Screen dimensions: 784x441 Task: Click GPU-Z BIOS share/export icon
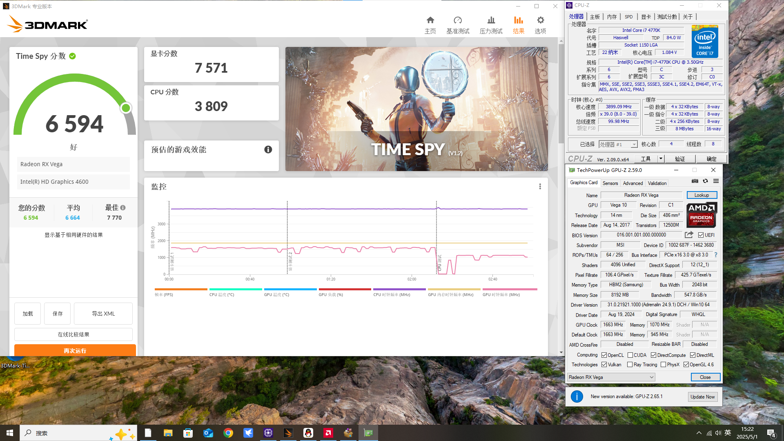click(x=689, y=235)
